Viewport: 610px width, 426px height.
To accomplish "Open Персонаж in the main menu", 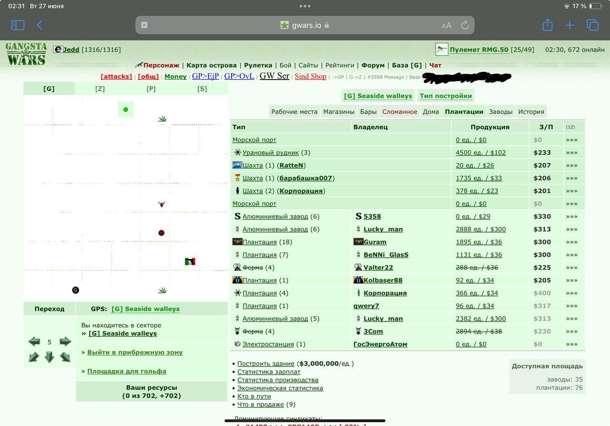I will click(161, 65).
